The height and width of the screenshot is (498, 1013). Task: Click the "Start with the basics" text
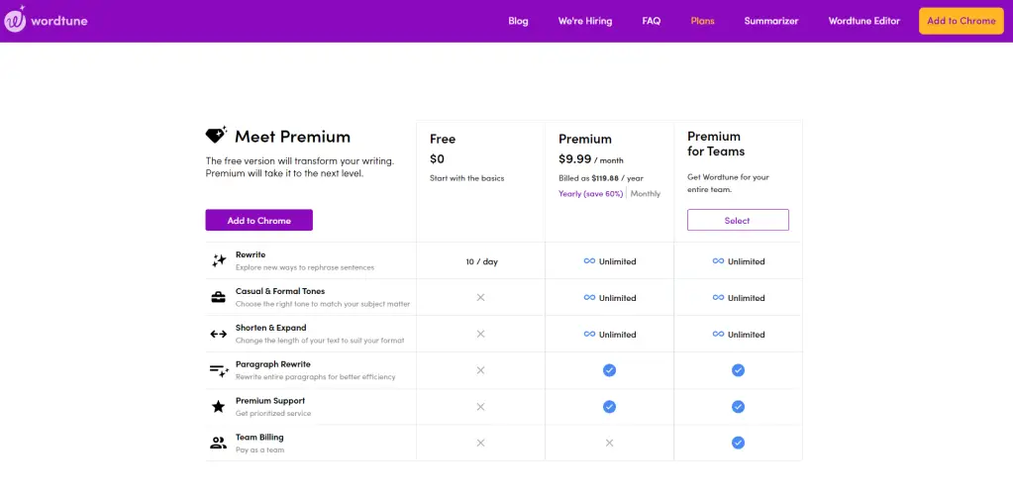click(467, 178)
